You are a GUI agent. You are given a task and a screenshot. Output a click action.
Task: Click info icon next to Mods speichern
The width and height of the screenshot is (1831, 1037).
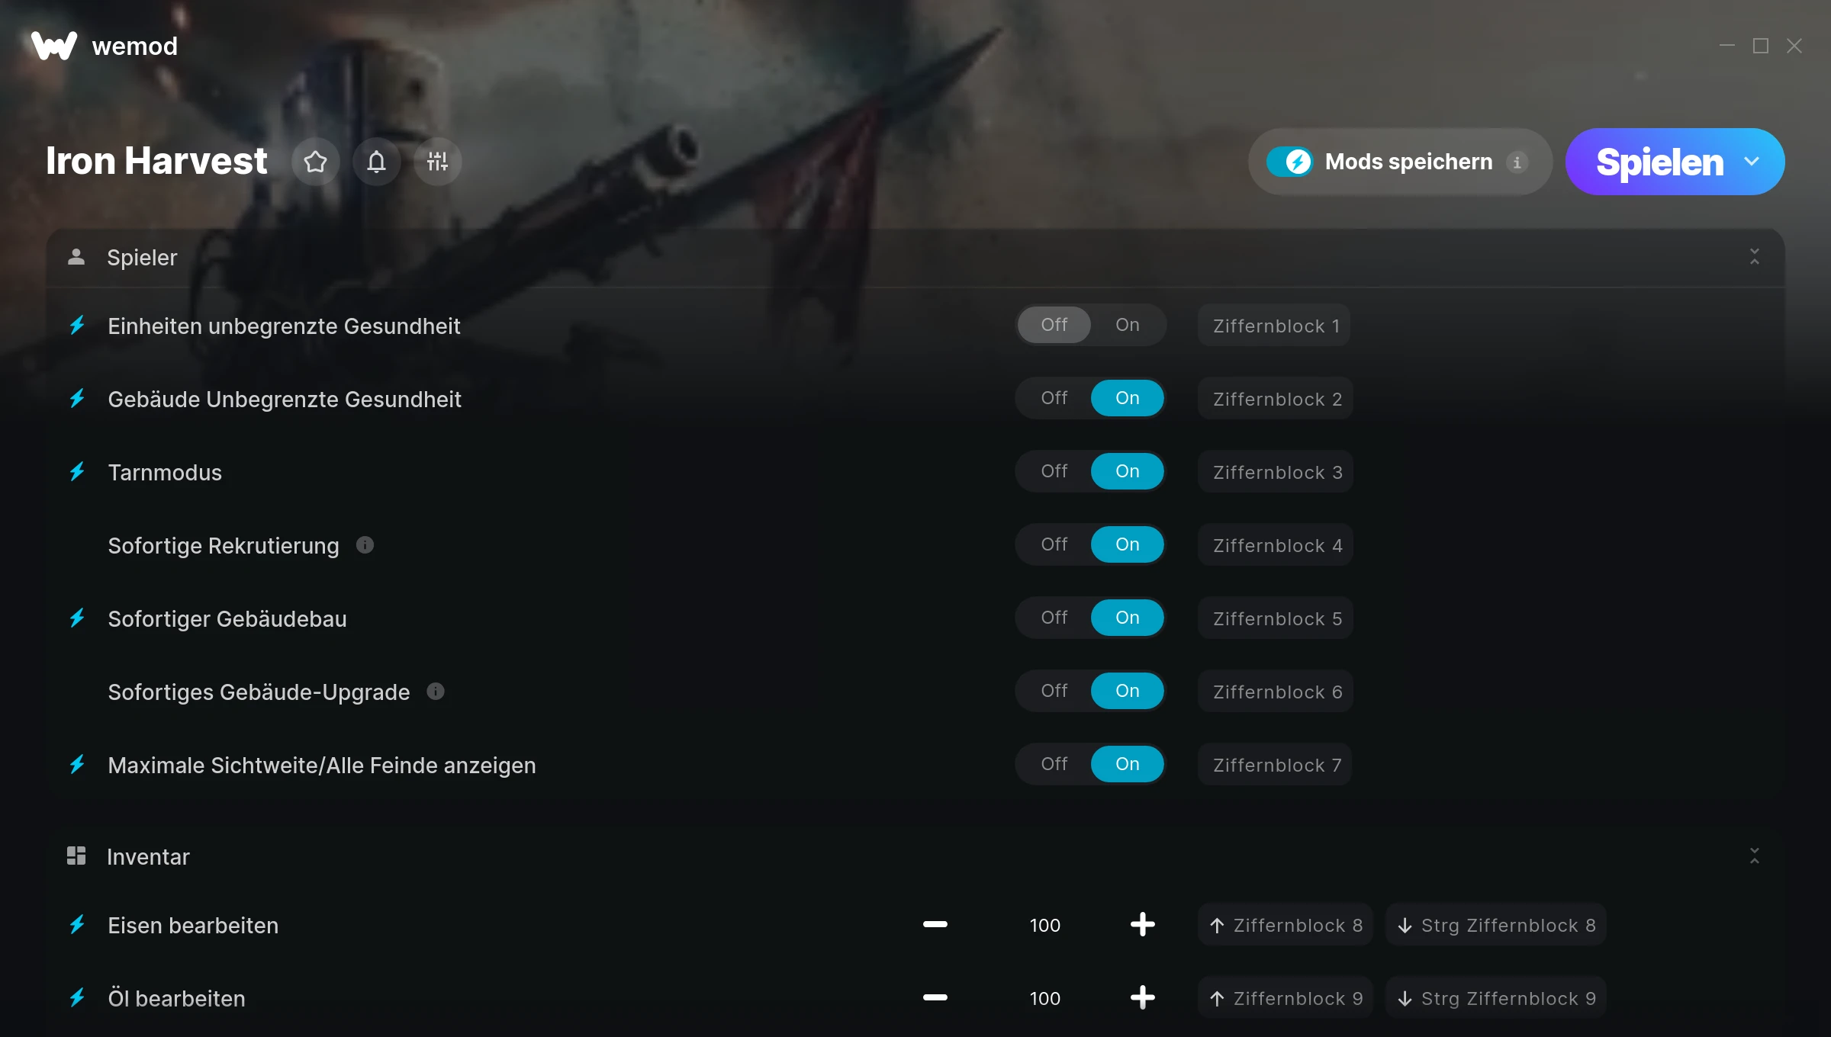pyautogui.click(x=1517, y=162)
